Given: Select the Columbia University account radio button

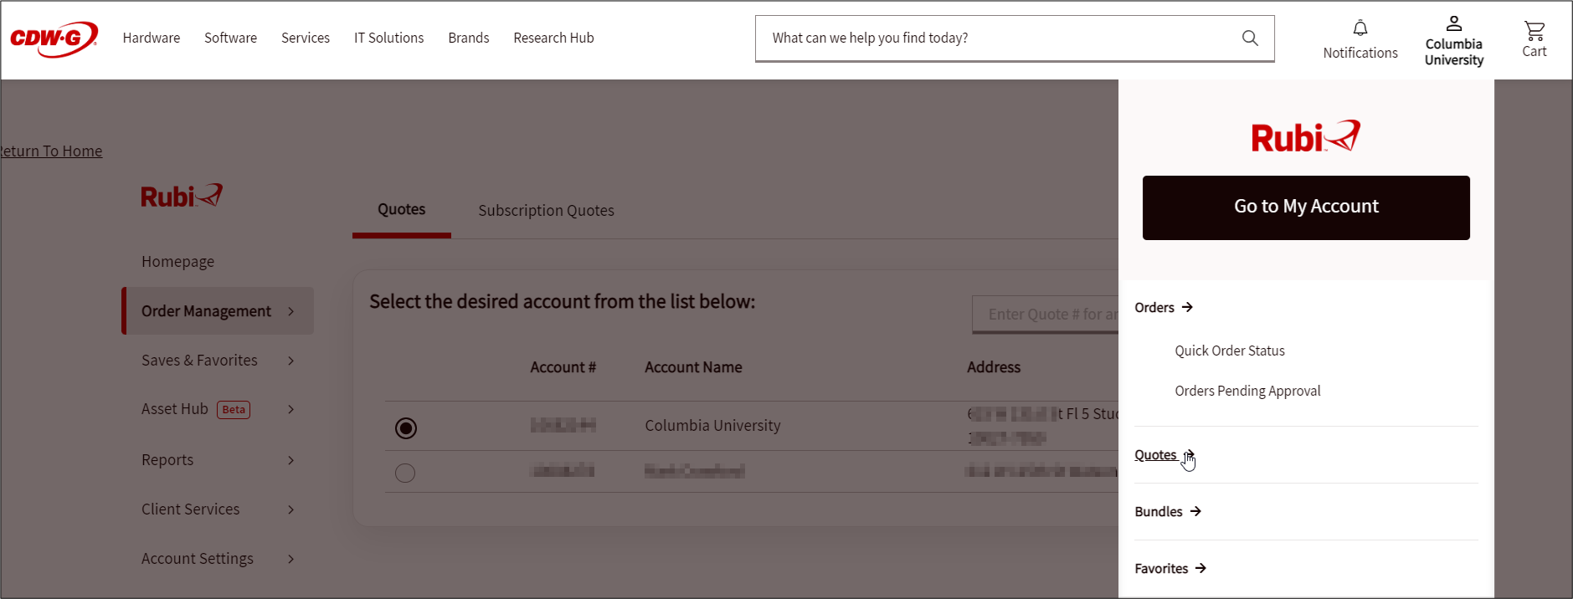Looking at the screenshot, I should point(405,428).
